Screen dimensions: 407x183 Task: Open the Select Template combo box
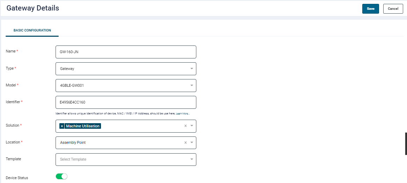122,160
